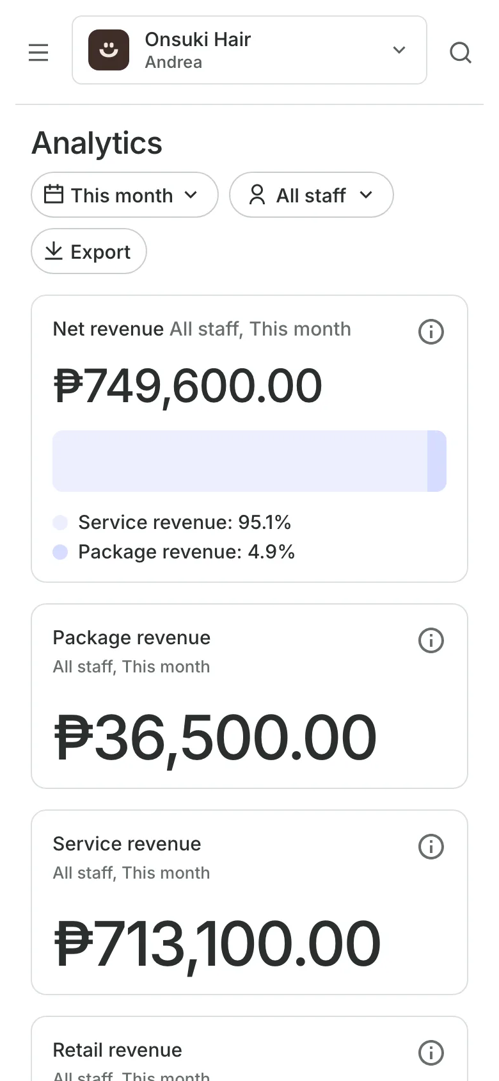Show info for Net revenue card
499x1081 pixels.
tap(431, 332)
